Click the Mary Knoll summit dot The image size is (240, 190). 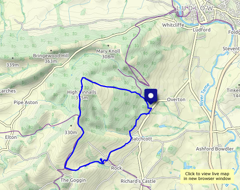coord(108,46)
